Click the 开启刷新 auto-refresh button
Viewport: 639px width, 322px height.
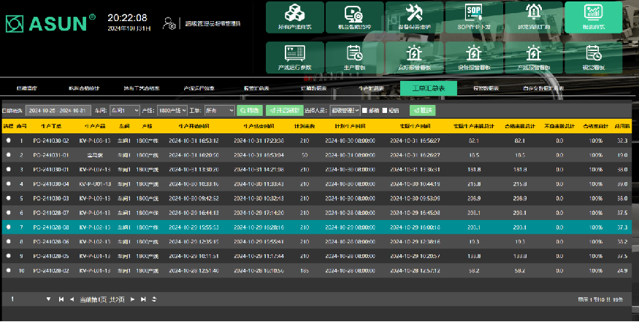[285, 110]
